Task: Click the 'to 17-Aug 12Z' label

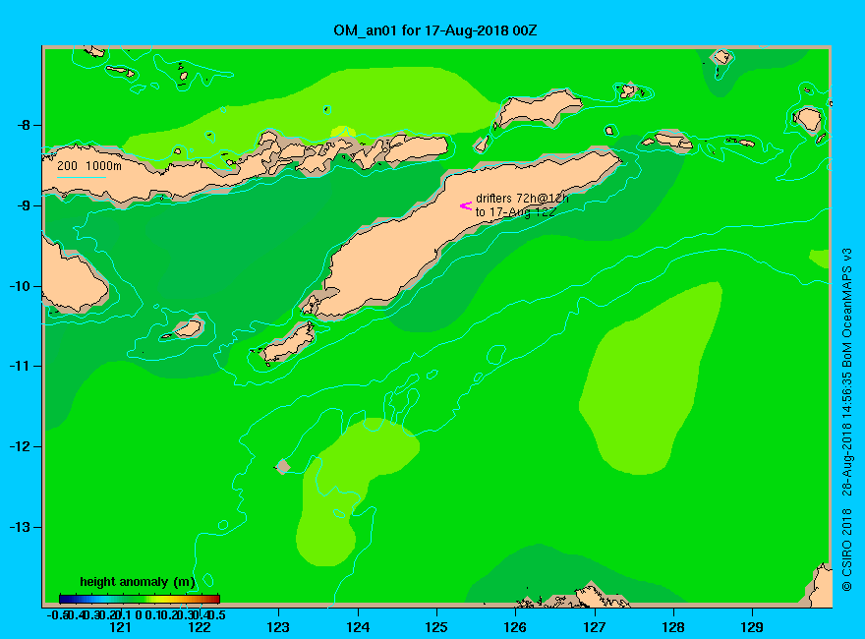Action: pos(515,212)
